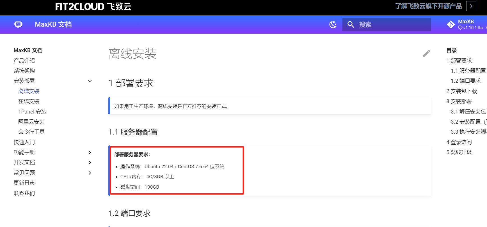Screen dimensions: 487x227
Task: Jump to 1.1 服务器配置 in 目录
Action: click(468, 71)
